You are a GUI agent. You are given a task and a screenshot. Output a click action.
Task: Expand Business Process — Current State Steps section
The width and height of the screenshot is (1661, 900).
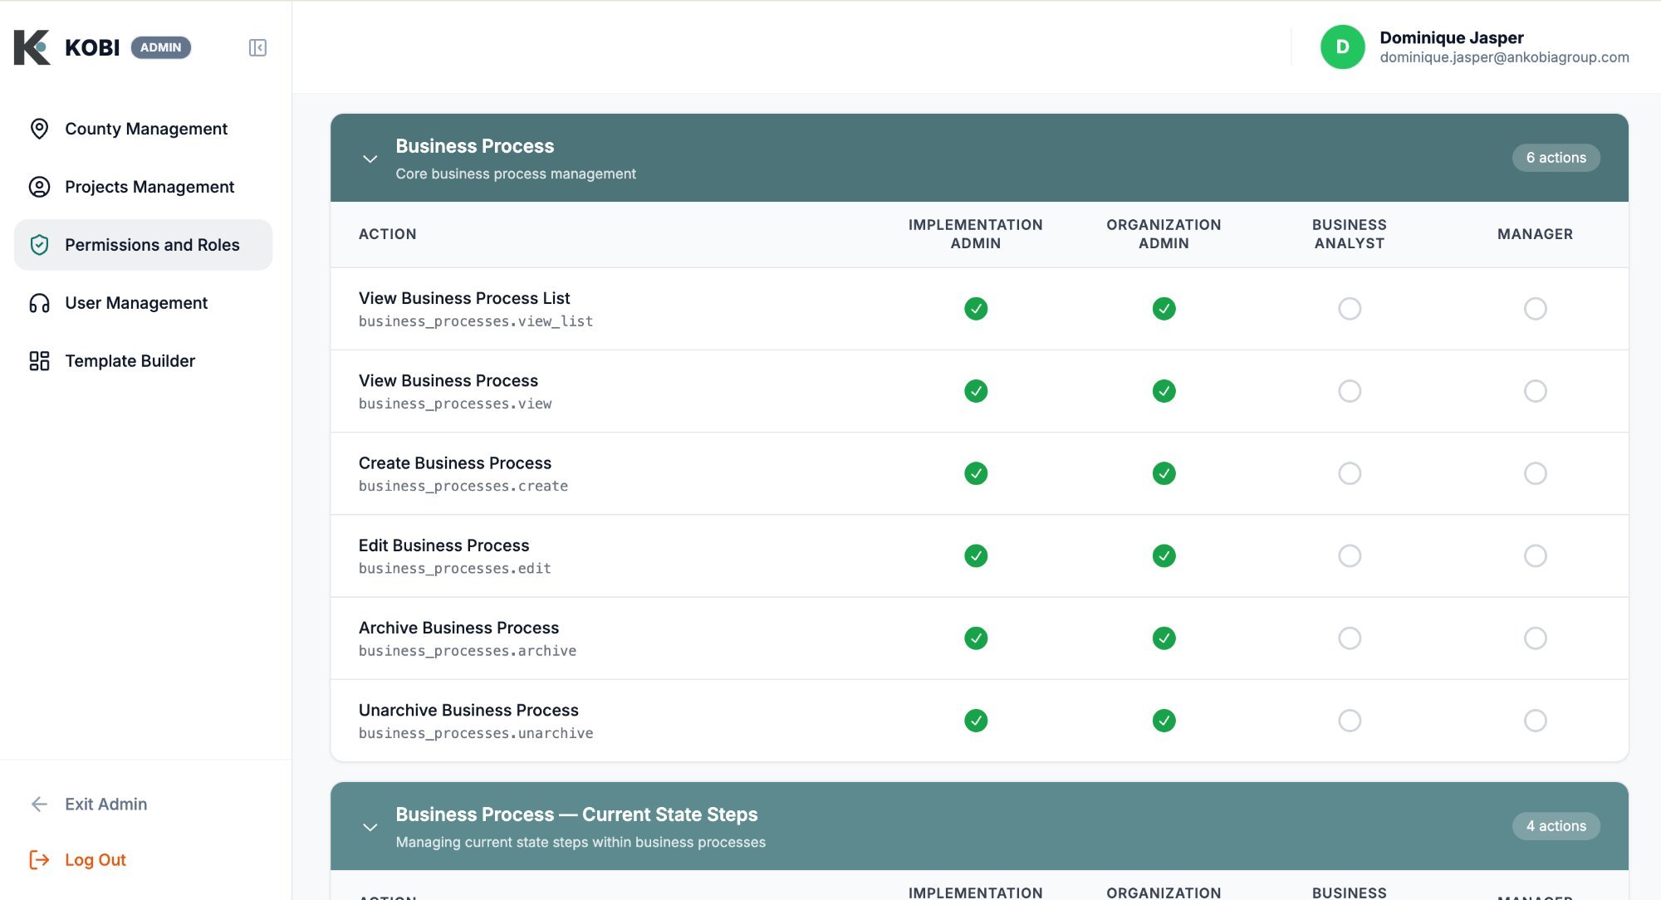(370, 826)
